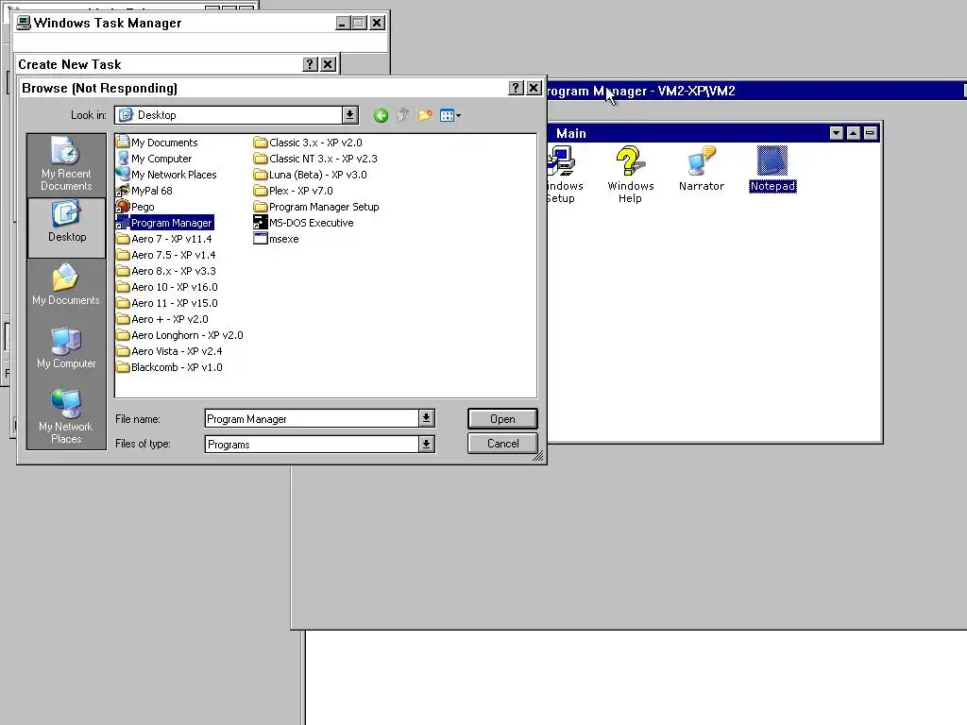The width and height of the screenshot is (967, 725).
Task: Select the Plex - XP v7.0 folder
Action: tap(294, 191)
